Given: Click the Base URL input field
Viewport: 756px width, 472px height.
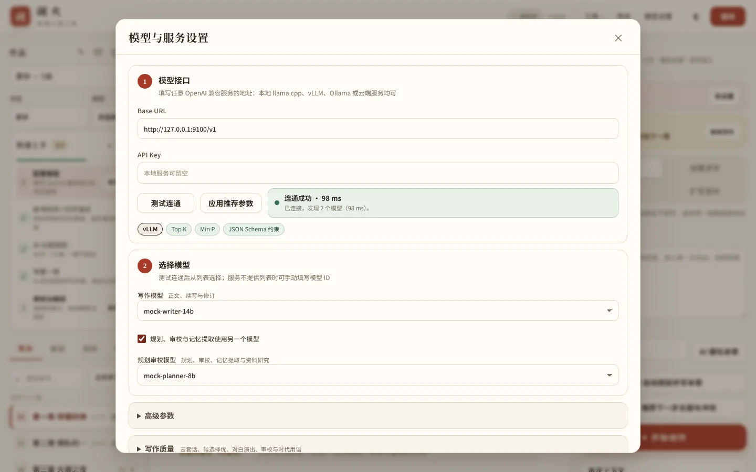Looking at the screenshot, I should click(x=377, y=128).
